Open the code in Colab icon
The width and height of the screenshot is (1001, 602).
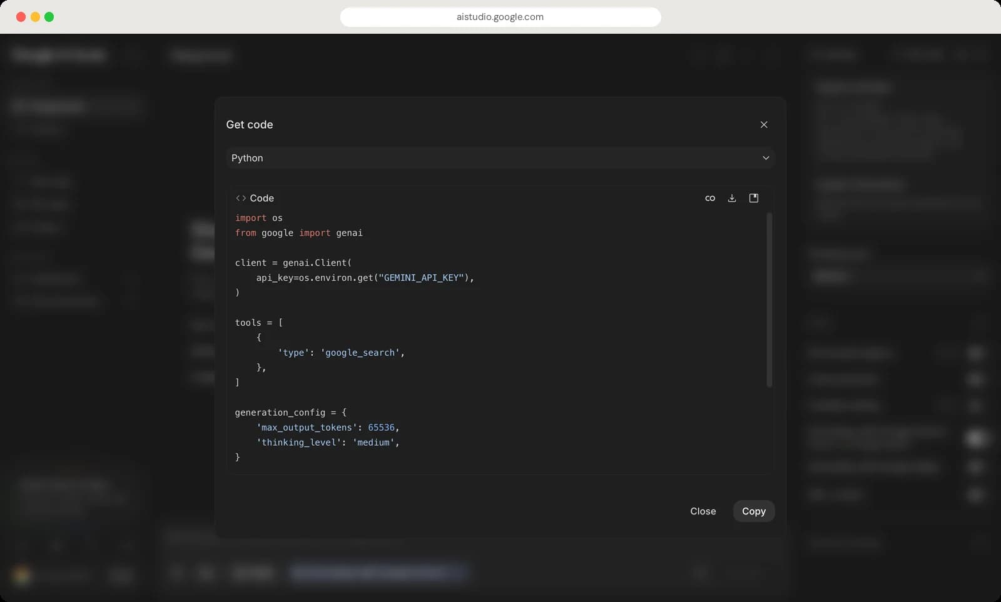(710, 198)
